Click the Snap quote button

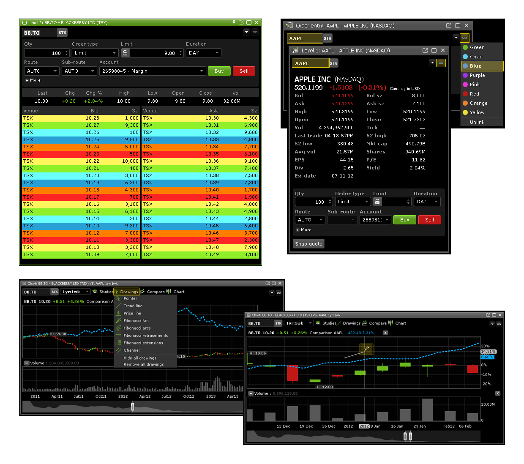click(x=308, y=244)
